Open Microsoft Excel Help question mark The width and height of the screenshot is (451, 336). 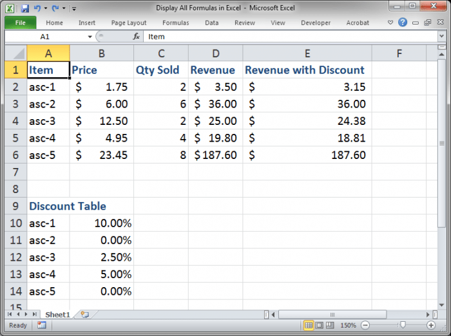point(403,23)
